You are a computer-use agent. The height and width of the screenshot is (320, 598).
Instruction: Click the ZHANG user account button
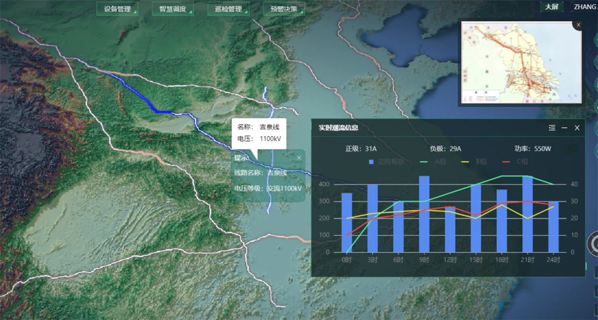click(584, 7)
